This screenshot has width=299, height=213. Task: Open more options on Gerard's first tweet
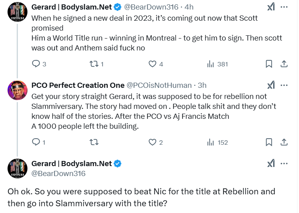[x=284, y=7]
